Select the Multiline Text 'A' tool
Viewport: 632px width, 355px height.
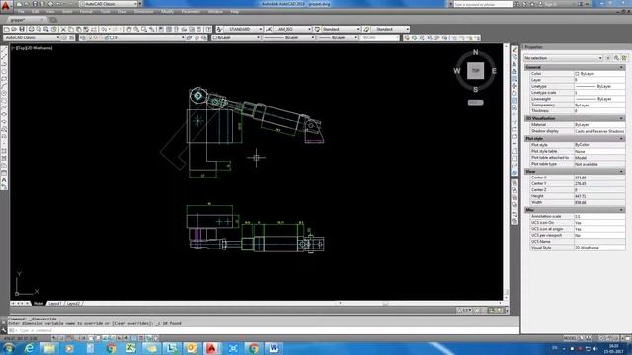[4, 179]
